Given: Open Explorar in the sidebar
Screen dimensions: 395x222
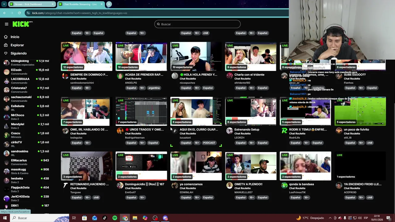Looking at the screenshot, I should coord(17,45).
